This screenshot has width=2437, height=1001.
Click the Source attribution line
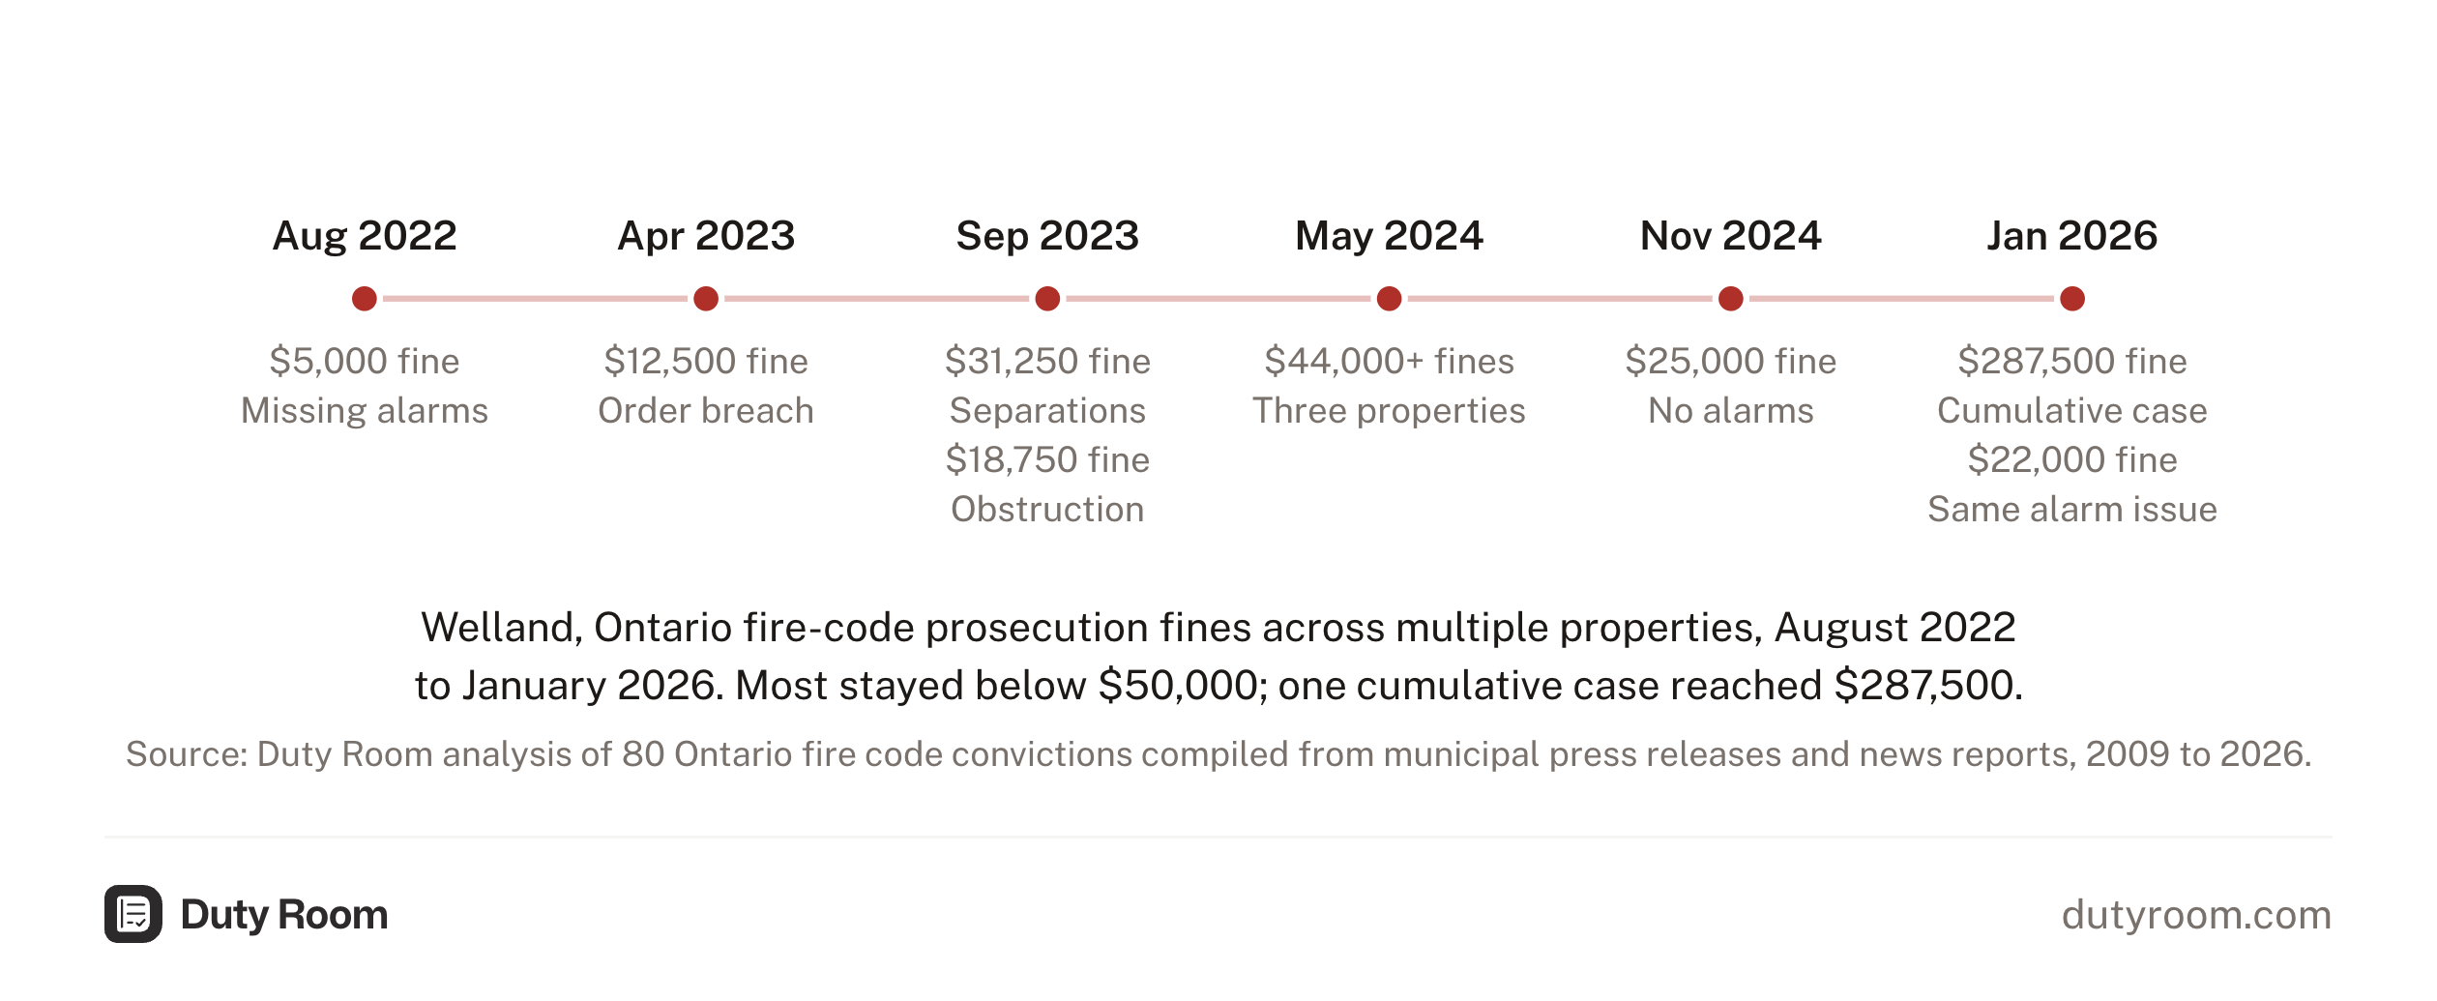pos(1218,754)
